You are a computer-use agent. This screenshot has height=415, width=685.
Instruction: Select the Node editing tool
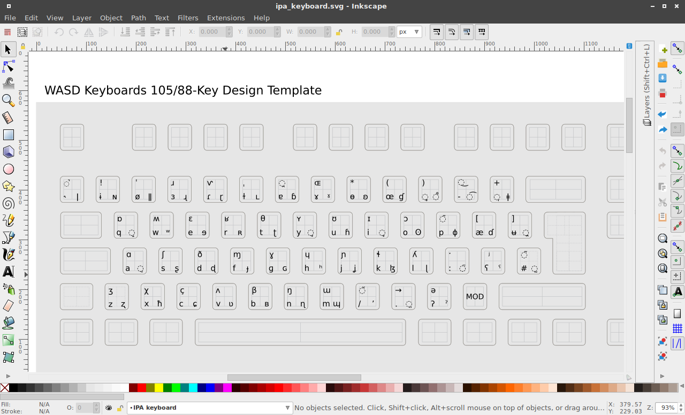[x=8, y=66]
